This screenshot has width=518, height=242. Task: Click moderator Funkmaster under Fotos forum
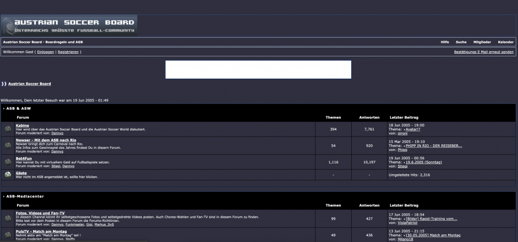[x=75, y=224]
